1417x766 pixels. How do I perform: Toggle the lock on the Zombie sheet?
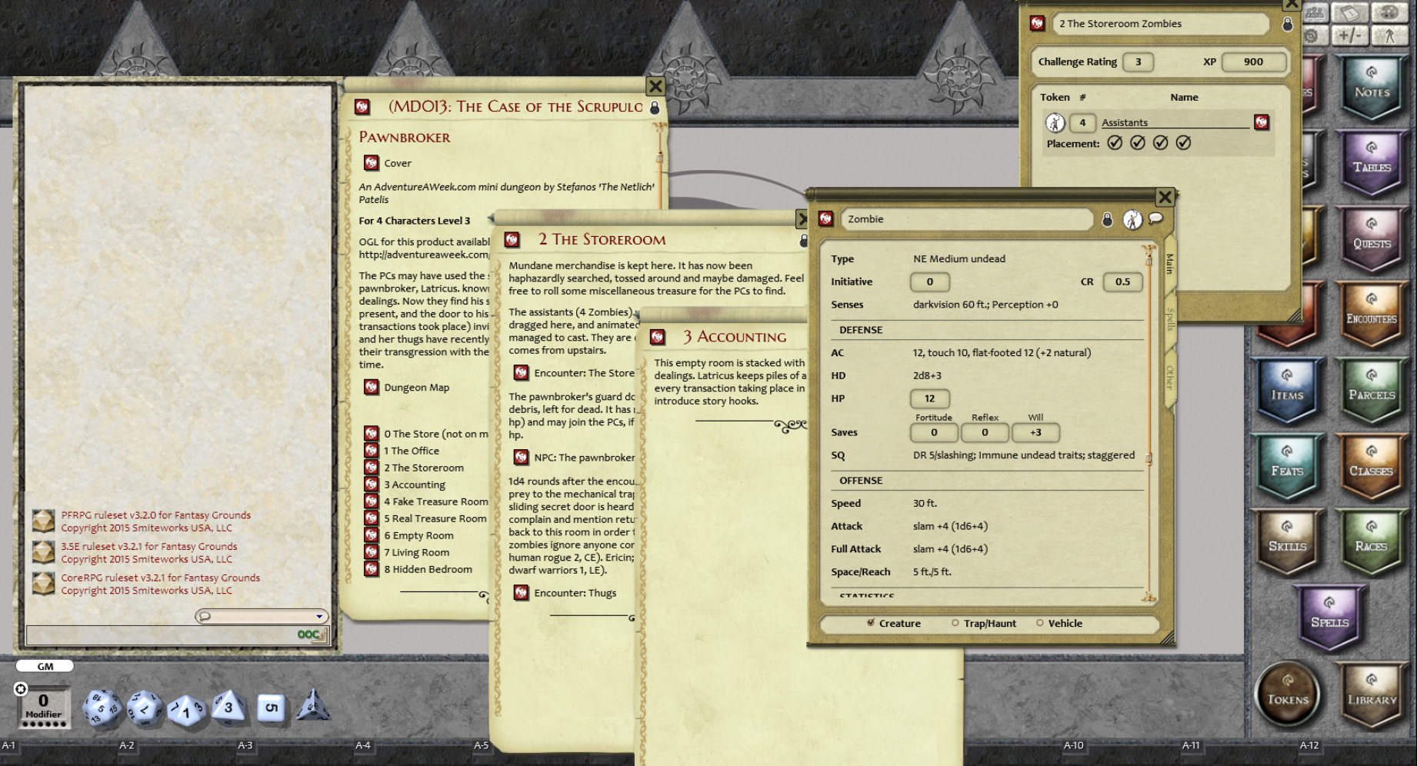pyautogui.click(x=1106, y=220)
